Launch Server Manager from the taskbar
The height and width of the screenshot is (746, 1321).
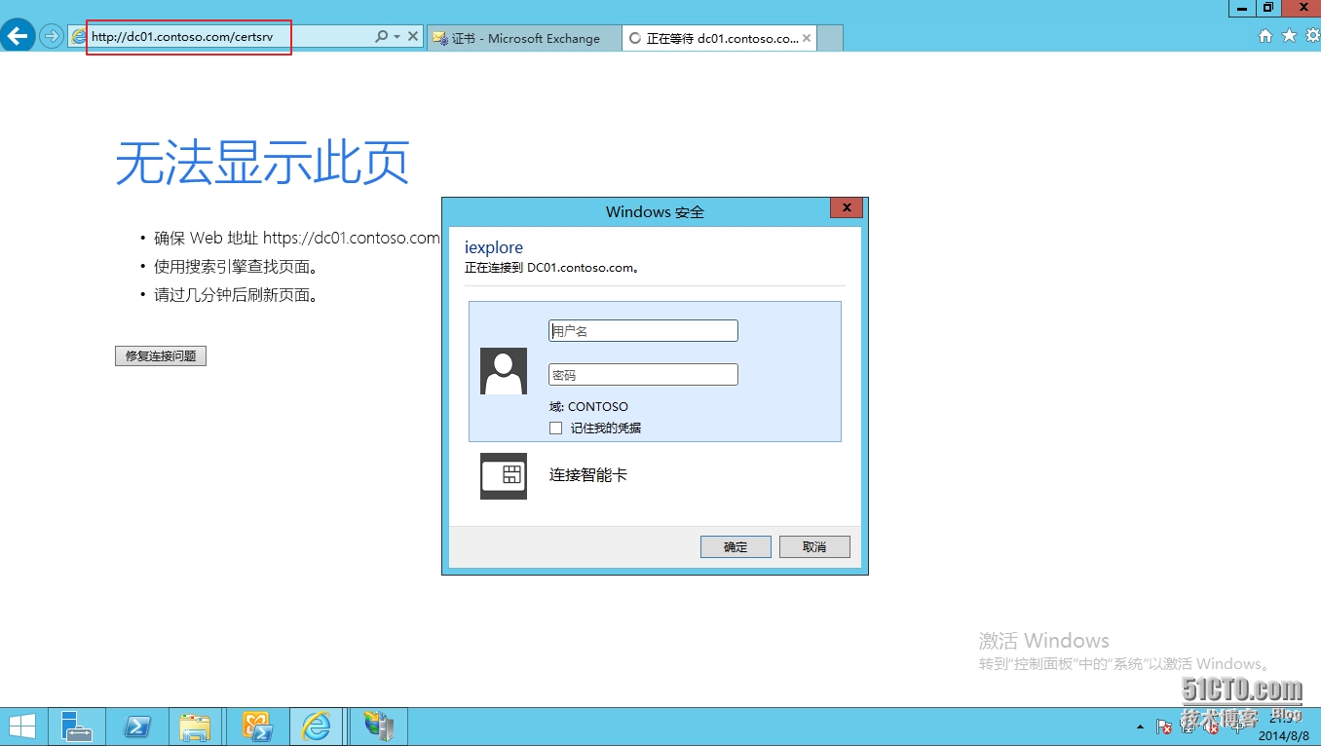77,726
